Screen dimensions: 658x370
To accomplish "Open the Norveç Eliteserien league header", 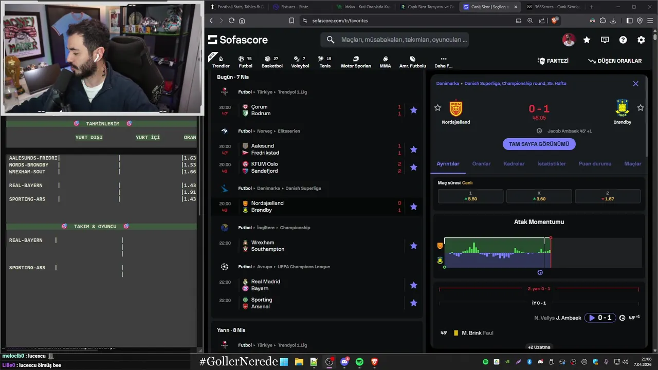I will 289,131.
